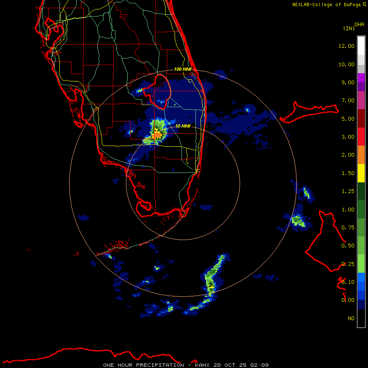Click the "9.00" scale label
The height and width of the screenshot is (368, 368).
pos(348,82)
